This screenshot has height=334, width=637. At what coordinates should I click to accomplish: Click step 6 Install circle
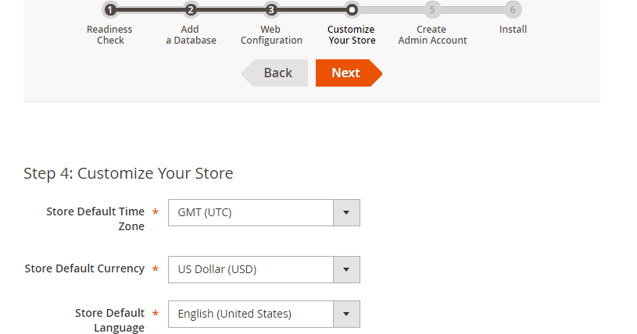(x=513, y=10)
